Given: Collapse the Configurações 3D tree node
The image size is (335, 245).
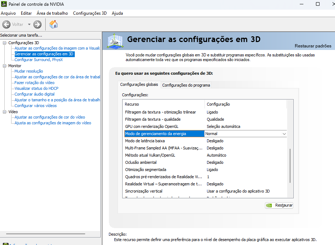Looking at the screenshot, I should click(4, 43).
